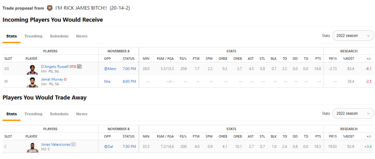375x159 pixels.
Task: Open the Jonas Valanciunas player link
Action: [55, 144]
